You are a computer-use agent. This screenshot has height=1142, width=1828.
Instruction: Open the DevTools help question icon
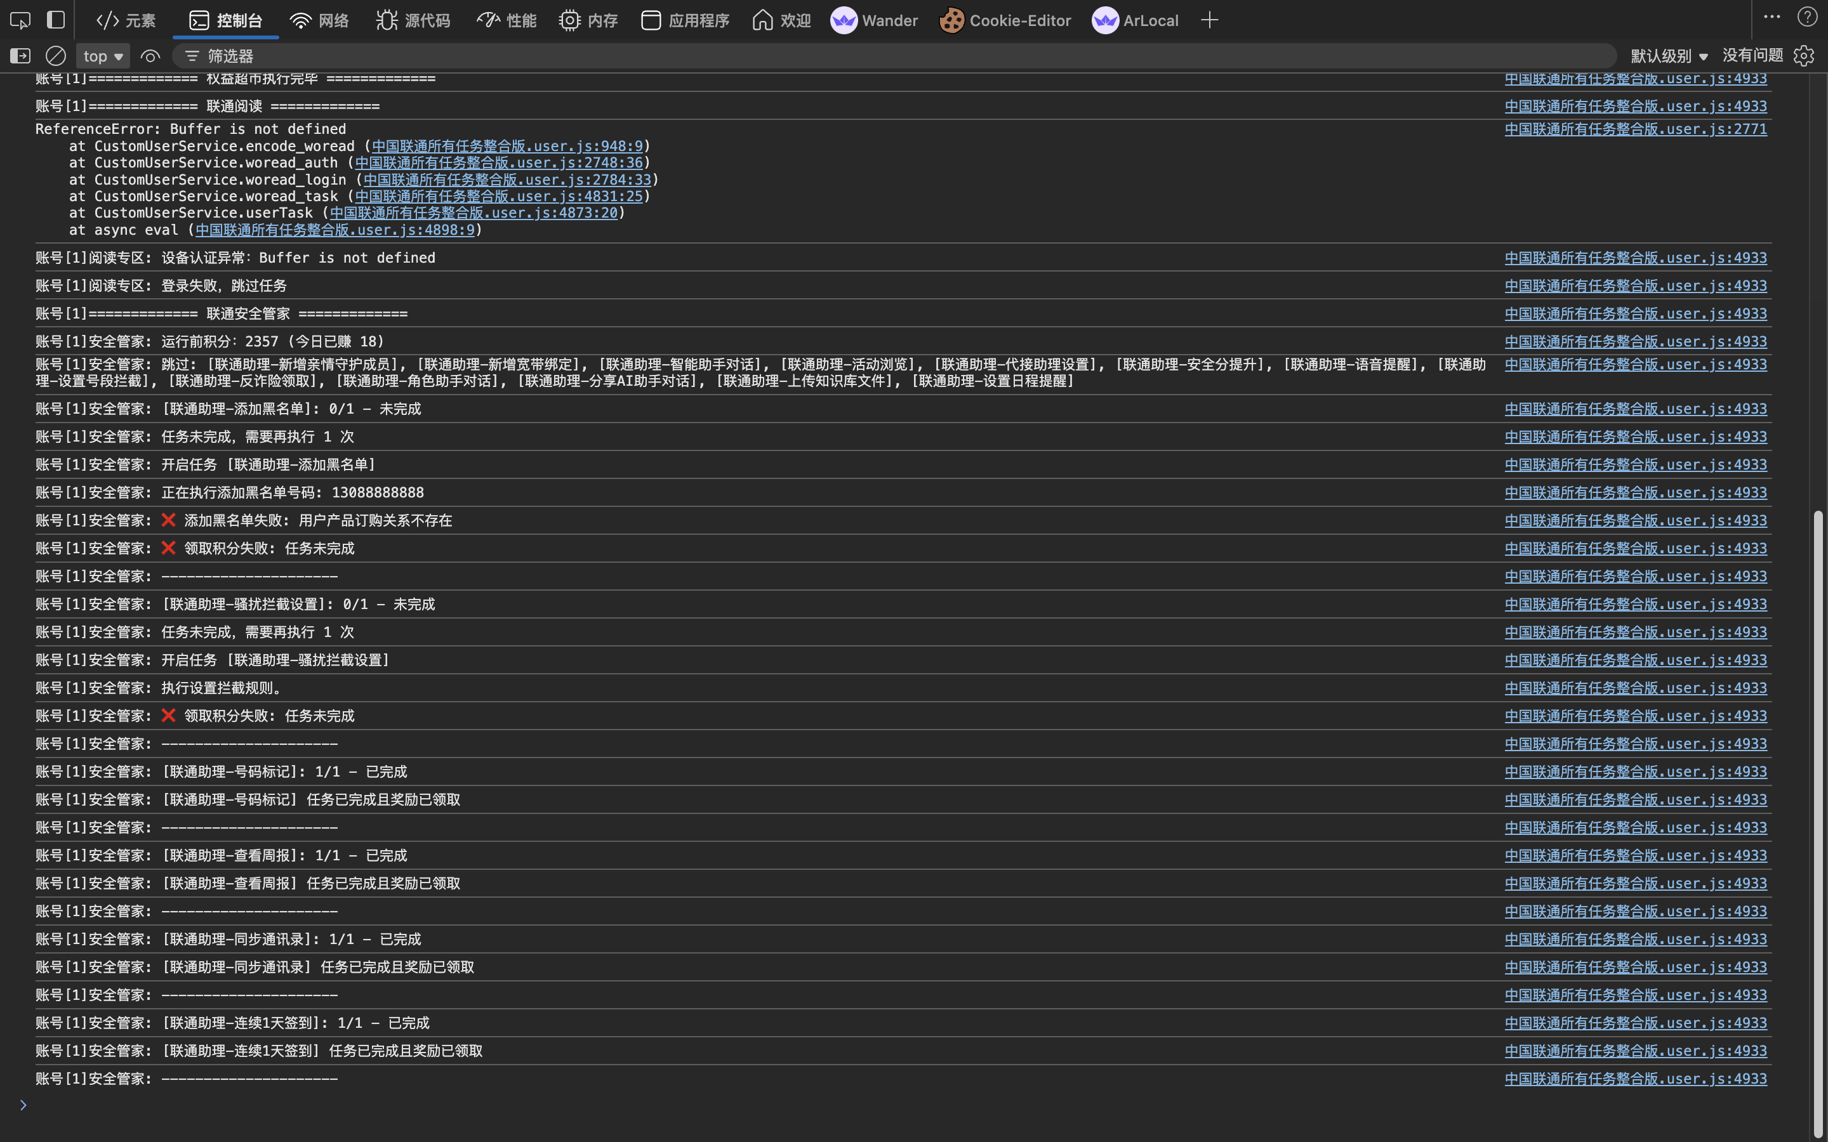(x=1808, y=17)
